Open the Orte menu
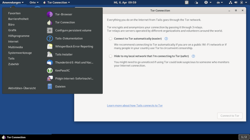 tap(34, 2)
